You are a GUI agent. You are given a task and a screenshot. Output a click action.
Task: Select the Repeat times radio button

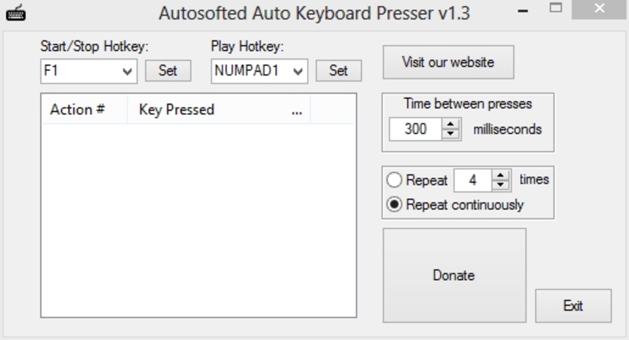tap(394, 181)
